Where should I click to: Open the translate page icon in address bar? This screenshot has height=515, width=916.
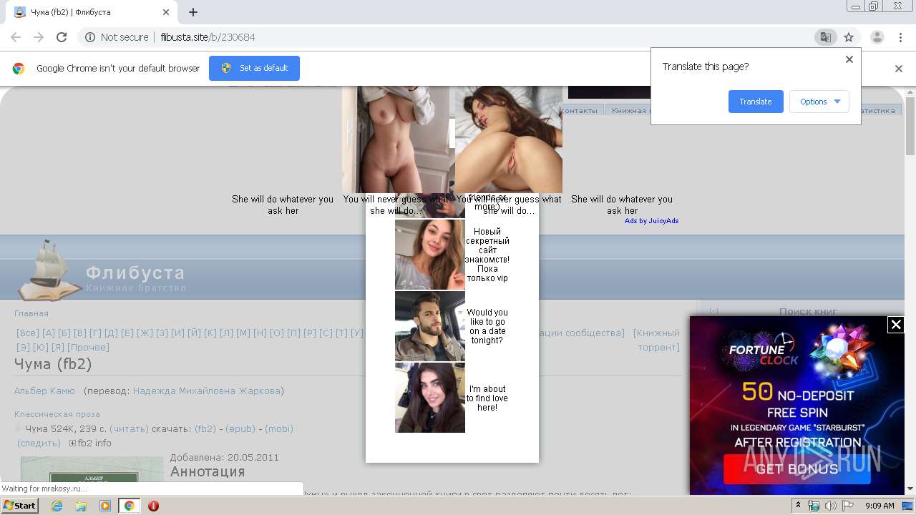pos(825,37)
